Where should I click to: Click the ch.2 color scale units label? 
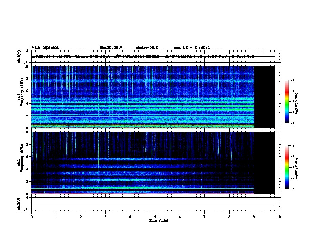297,169
